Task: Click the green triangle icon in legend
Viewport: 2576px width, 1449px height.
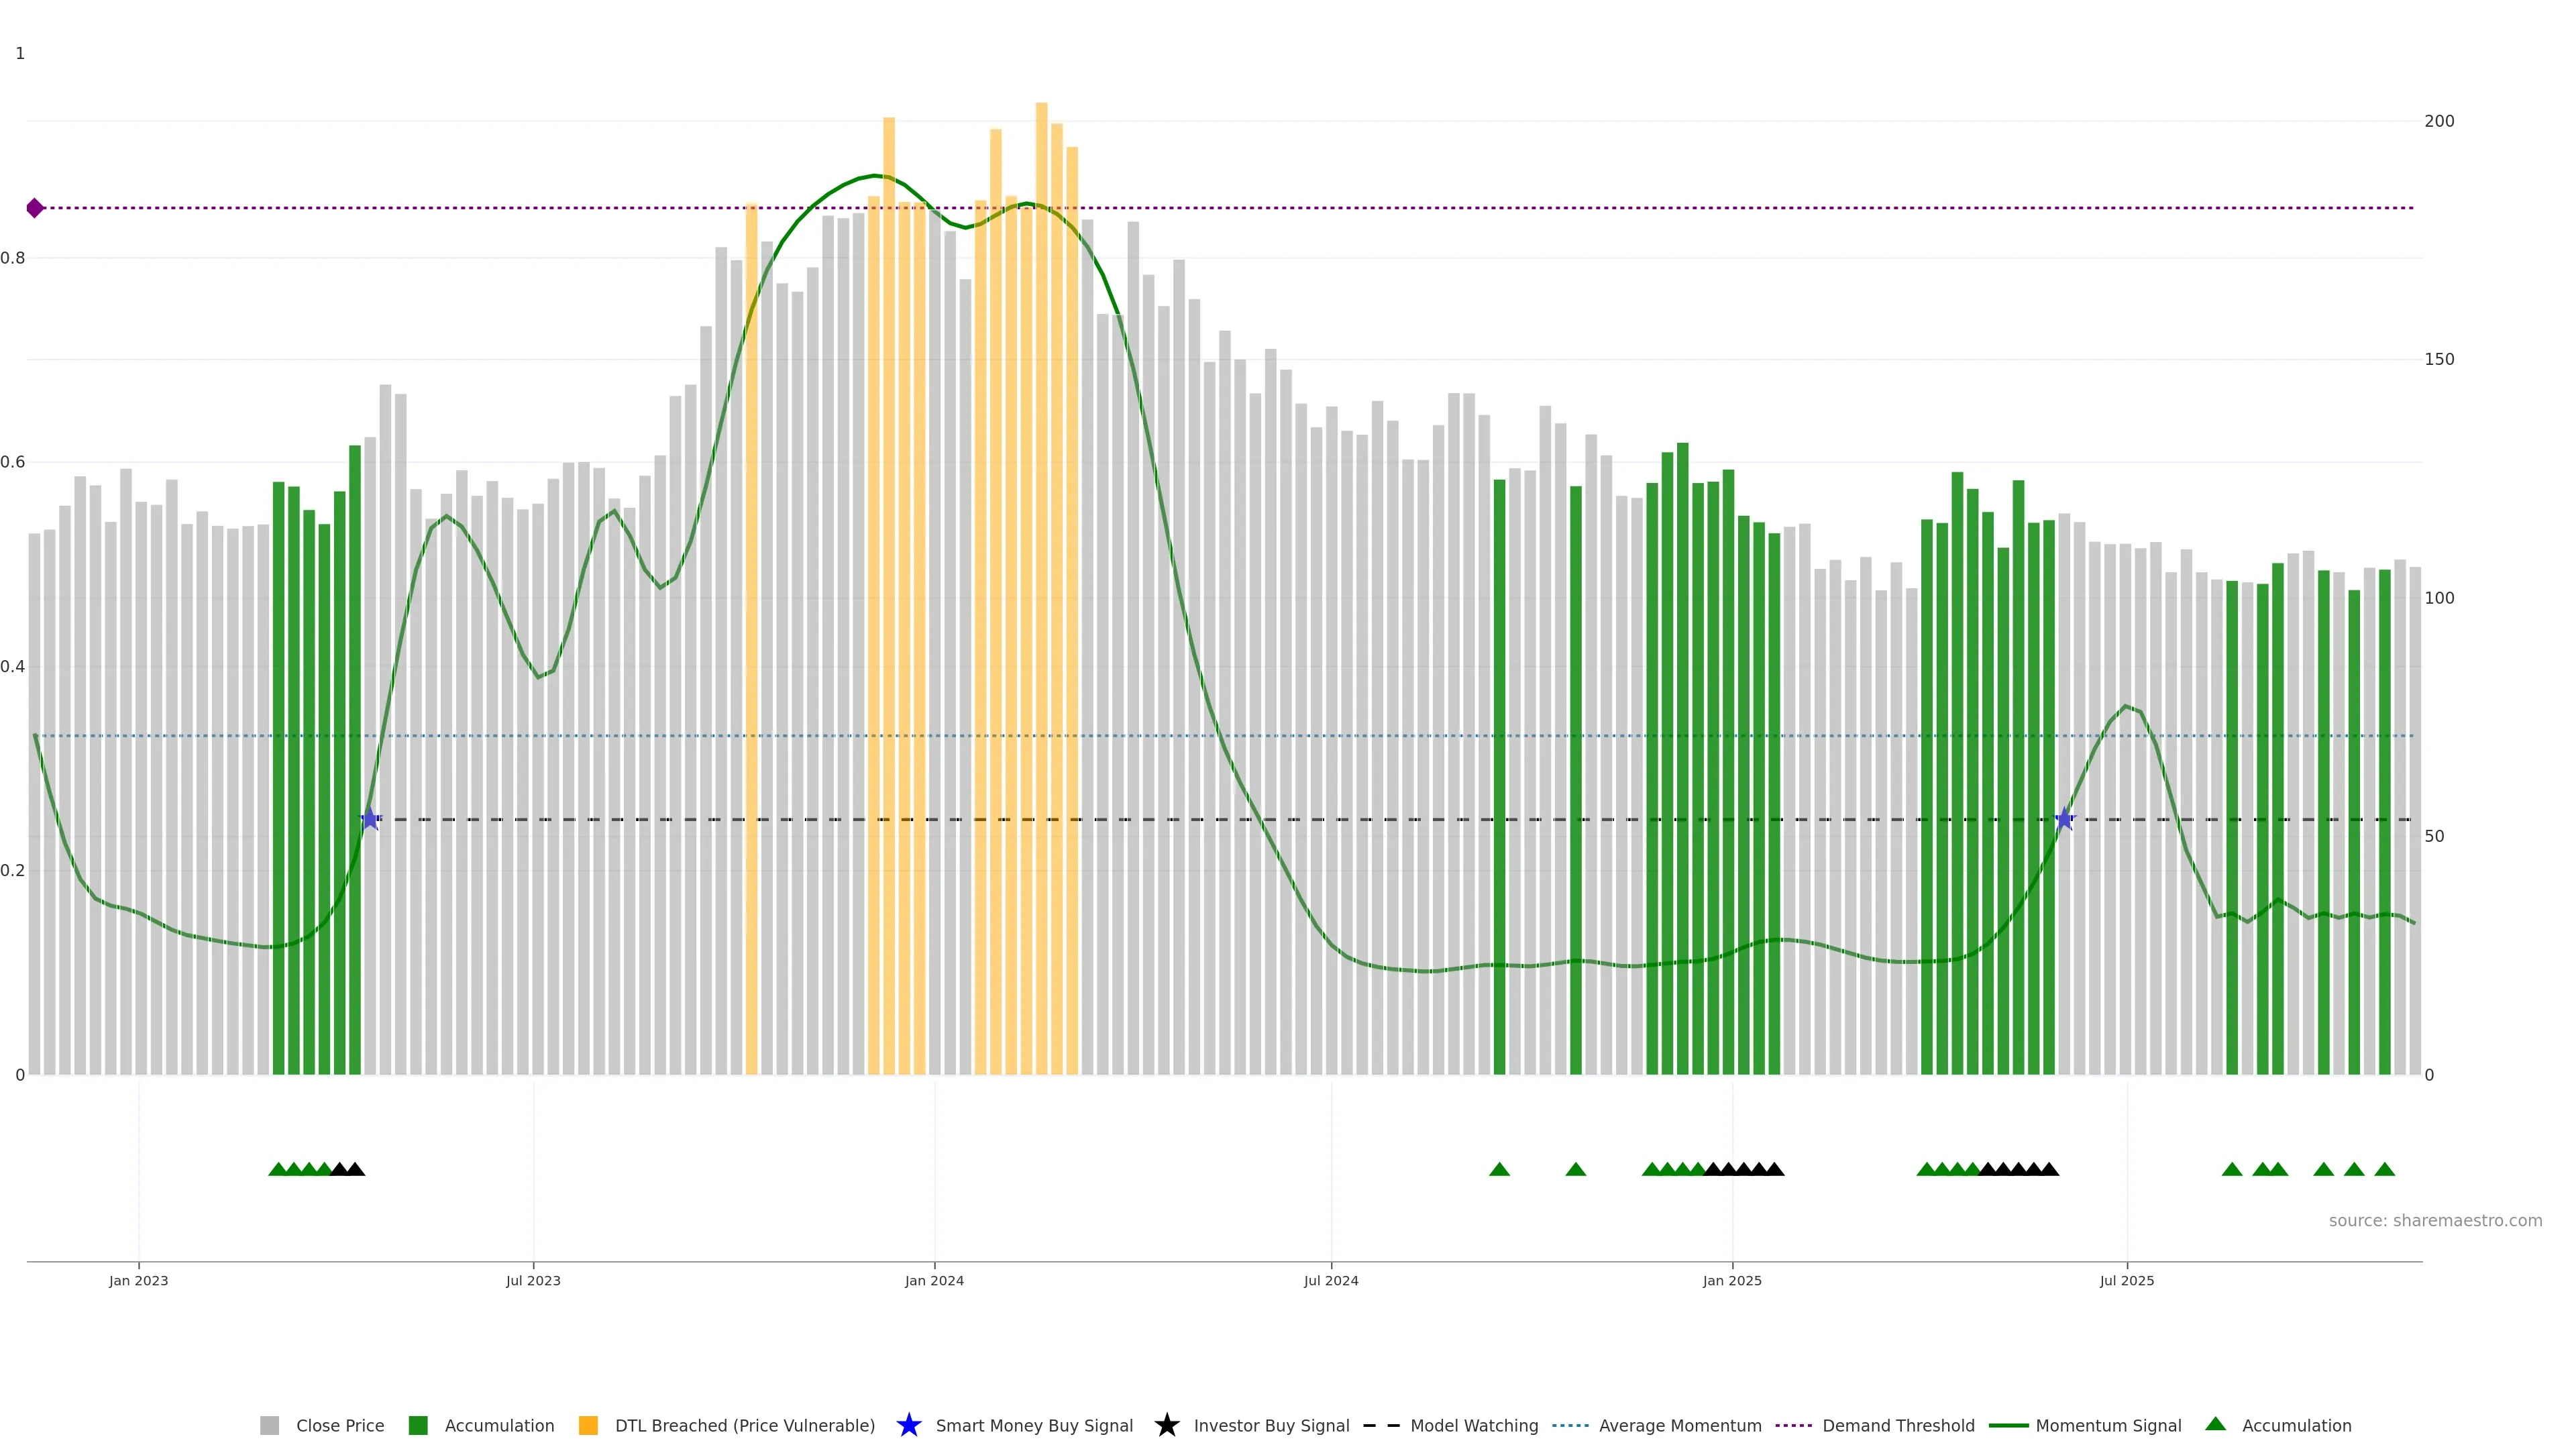Action: [x=2215, y=1424]
